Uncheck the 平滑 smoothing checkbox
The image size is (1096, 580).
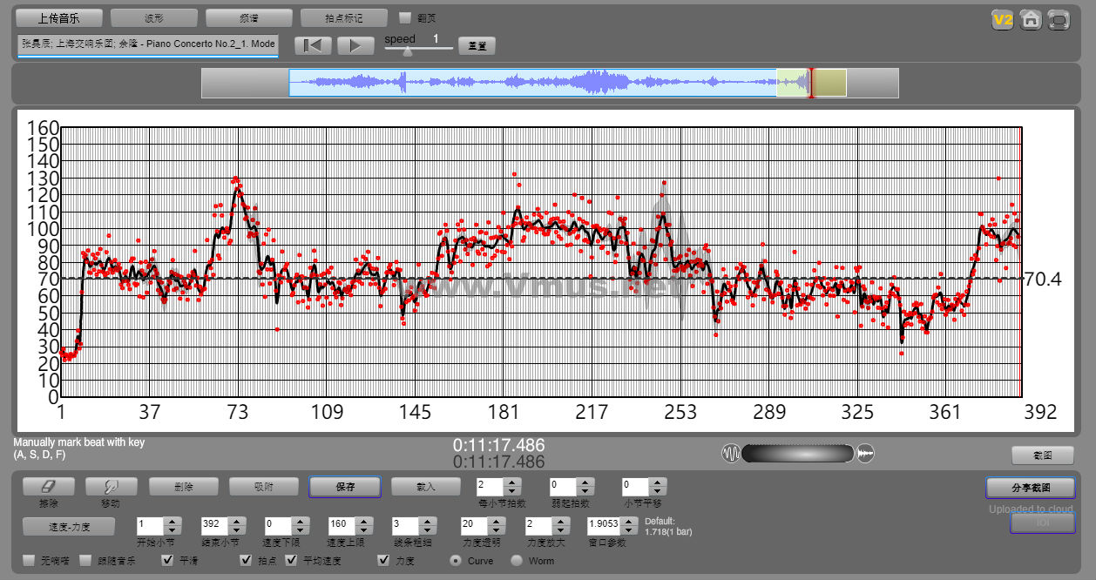(x=169, y=561)
